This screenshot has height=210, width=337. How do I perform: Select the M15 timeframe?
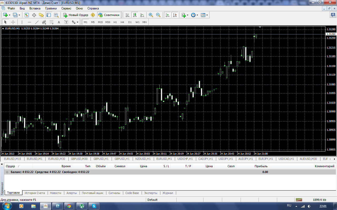100,22
